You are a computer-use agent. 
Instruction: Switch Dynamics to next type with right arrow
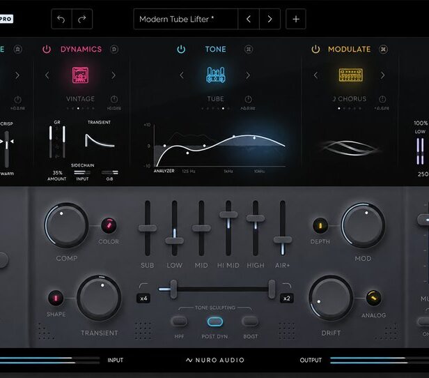tap(114, 75)
